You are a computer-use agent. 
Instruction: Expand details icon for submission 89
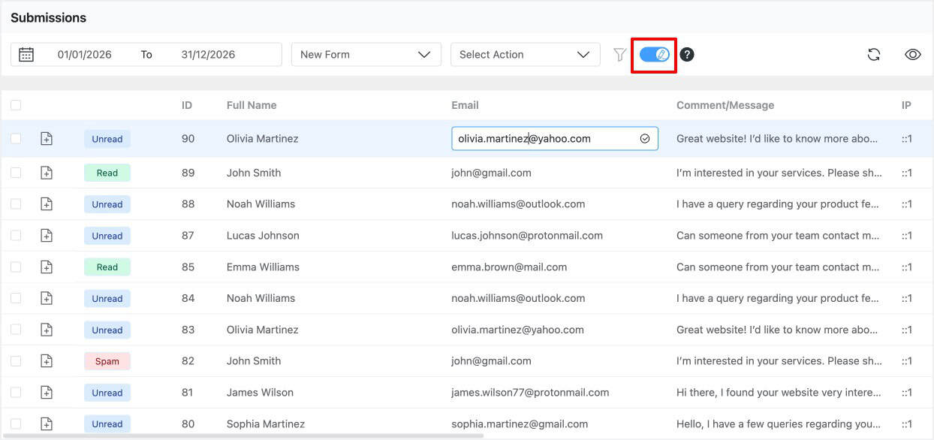[x=47, y=173]
